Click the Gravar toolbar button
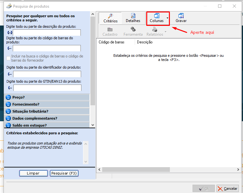This screenshot has height=193, width=243. (x=181, y=18)
